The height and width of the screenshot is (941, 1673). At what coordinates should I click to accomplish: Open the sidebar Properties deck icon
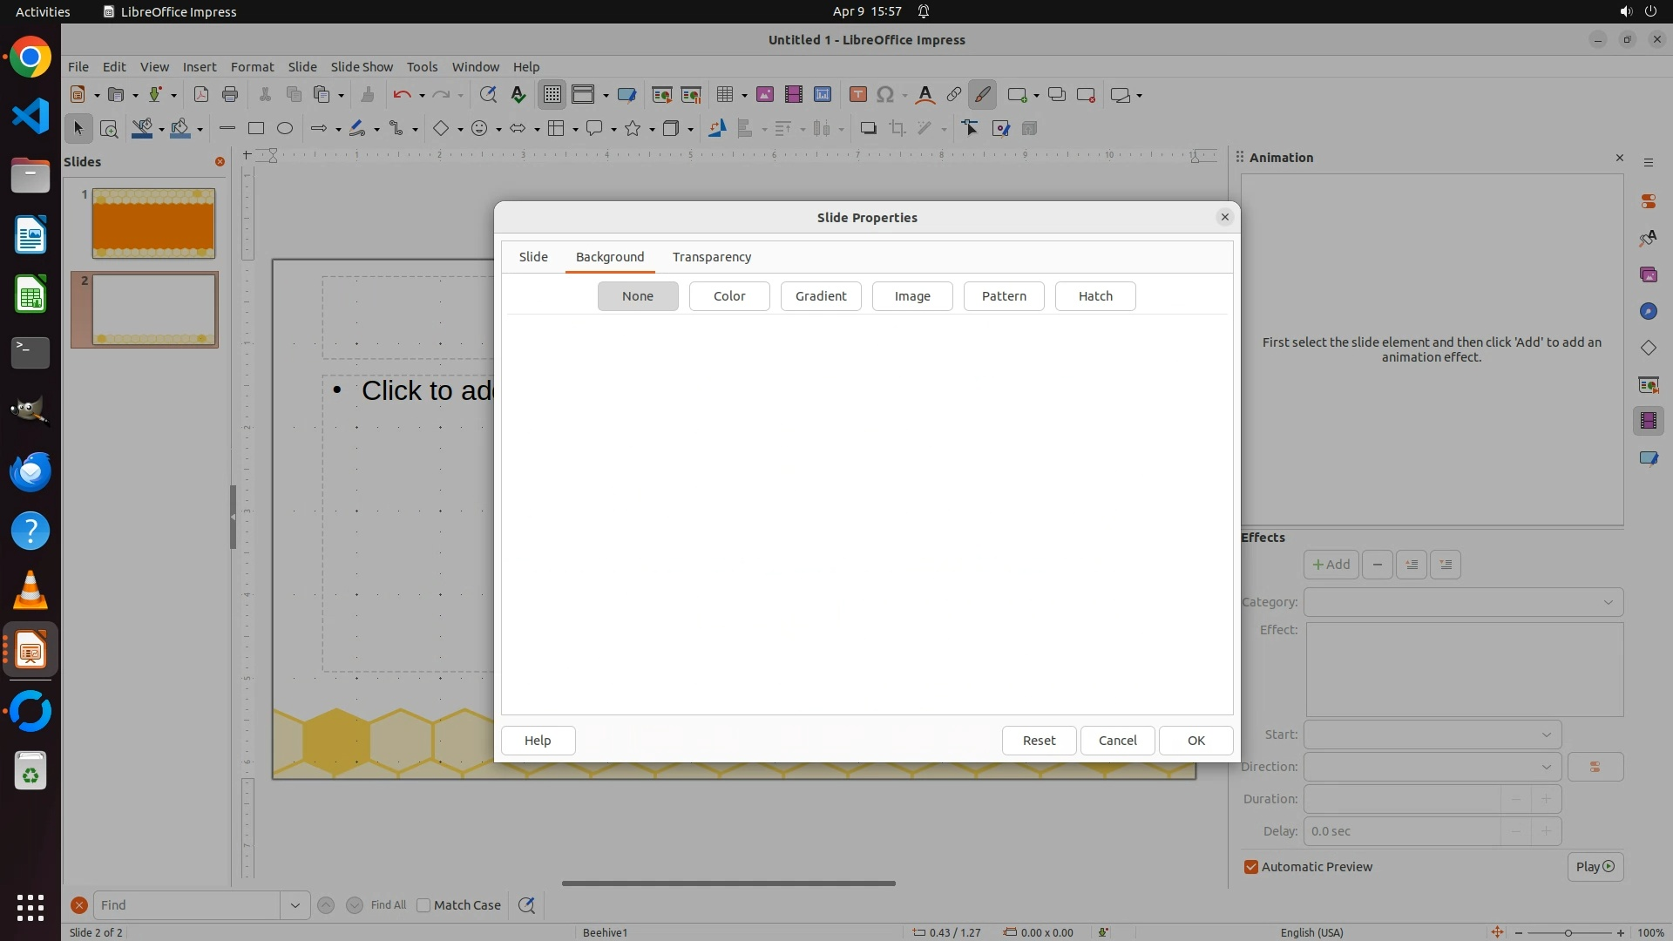(1648, 201)
